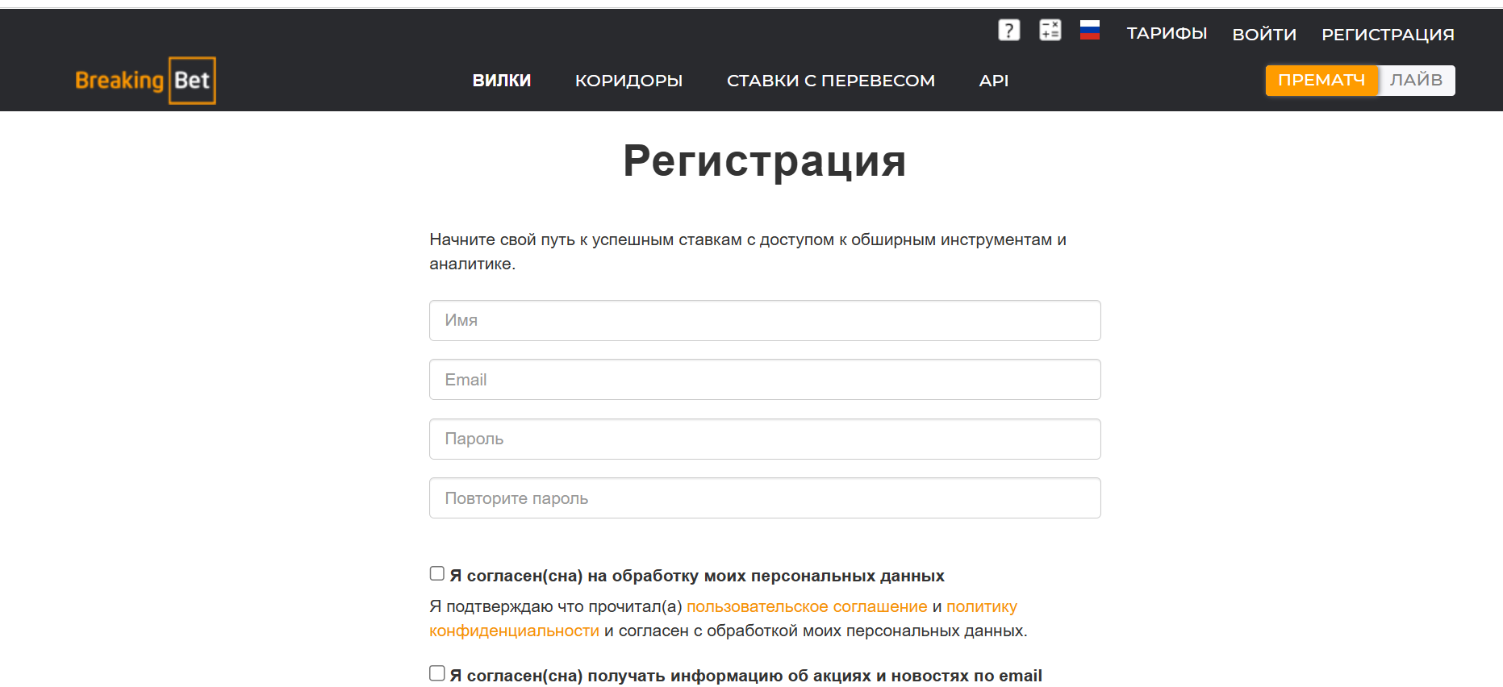Click the ВОЙТИ login link
Viewport: 1503px width, 687px height.
[x=1263, y=35]
